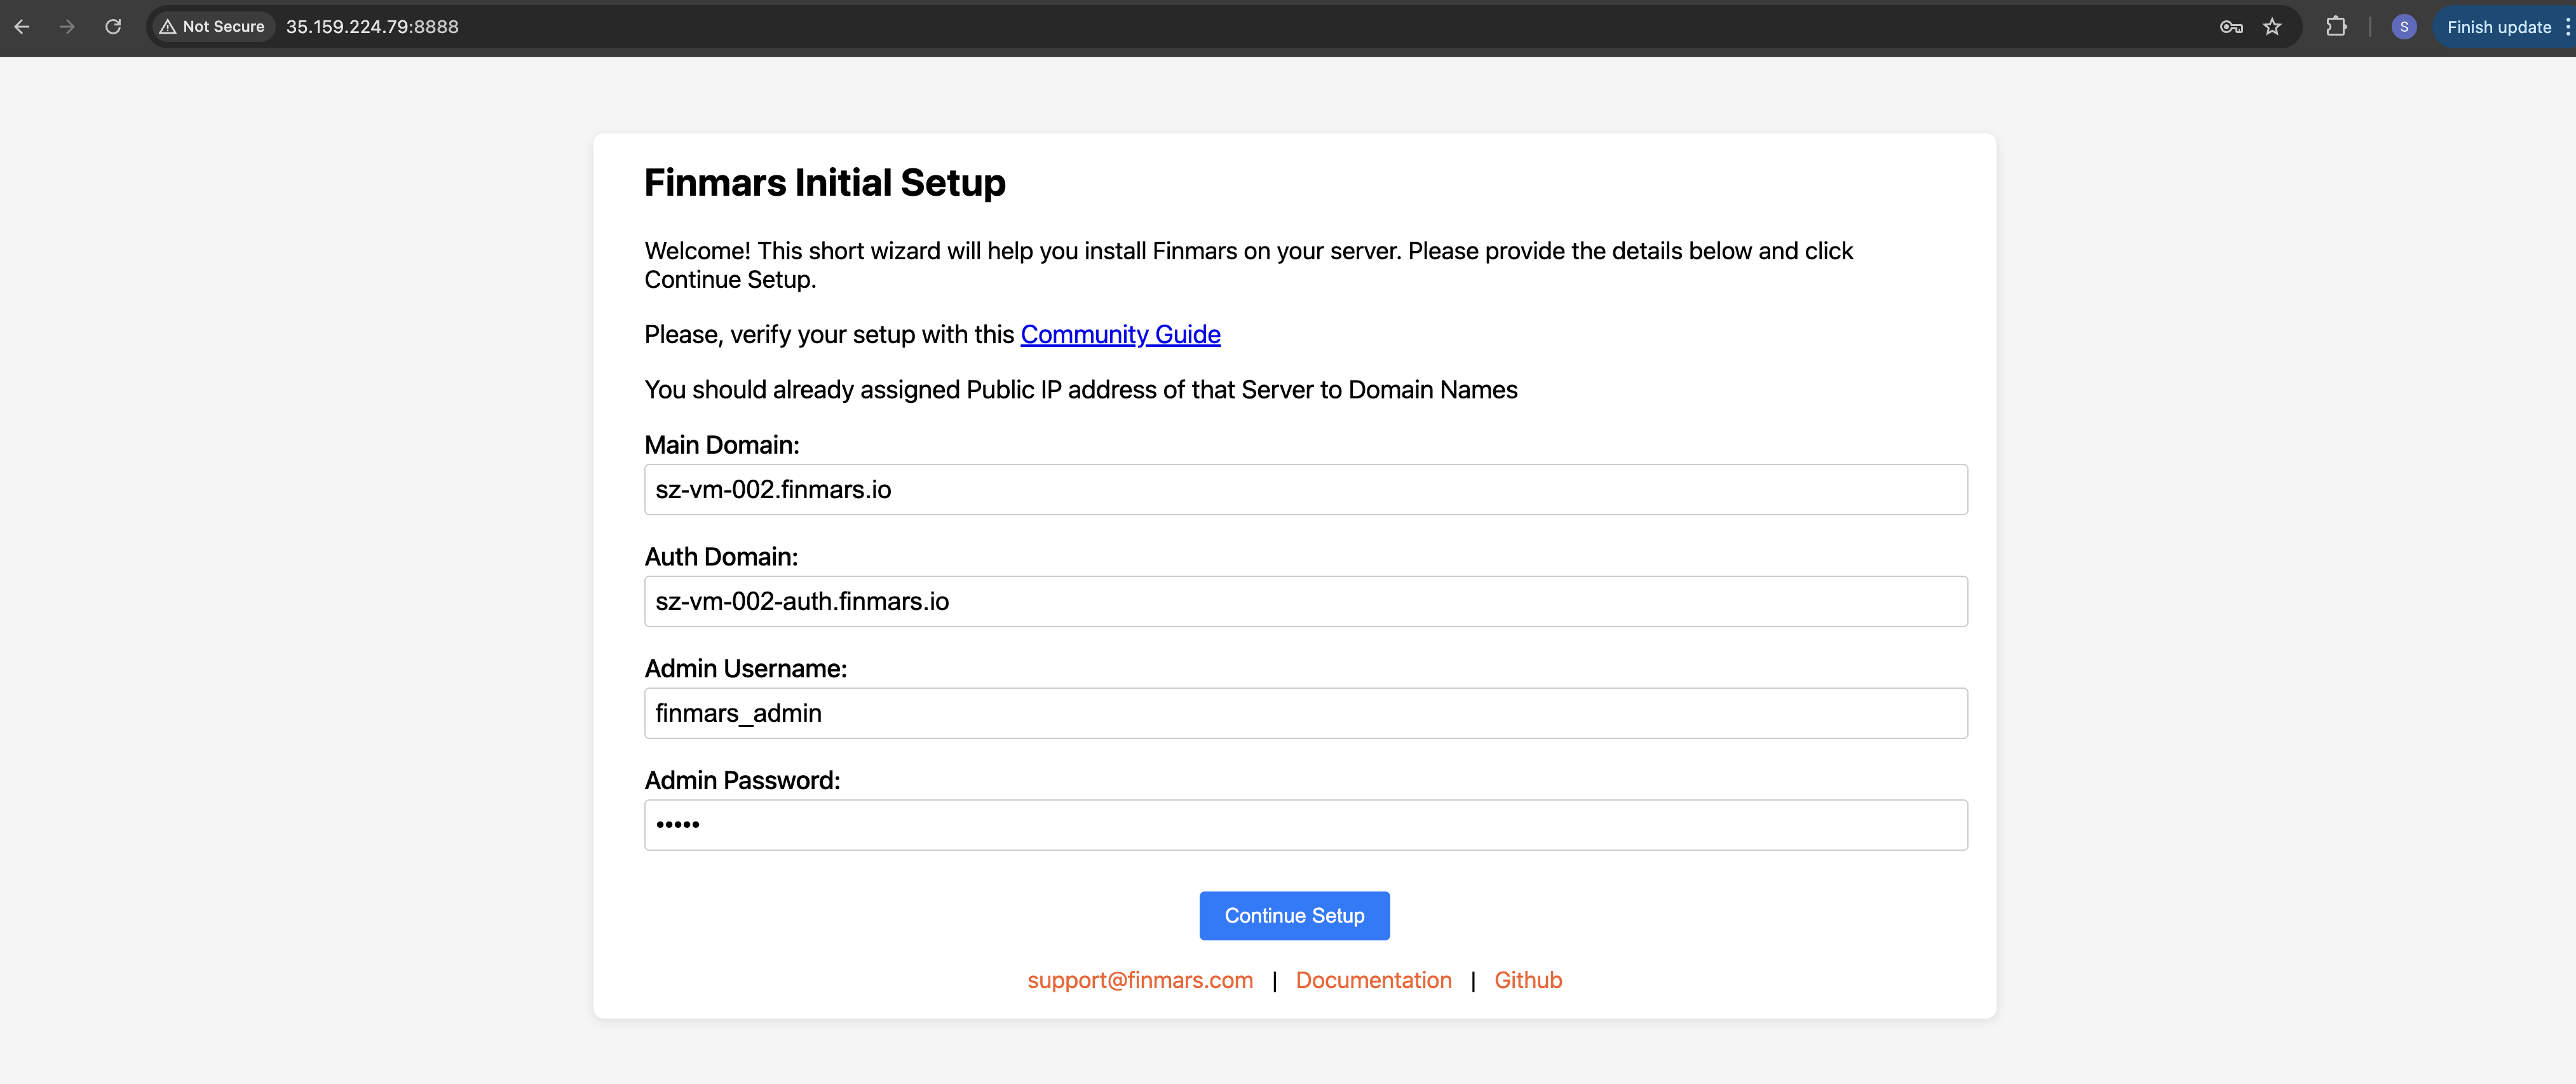Click the Finmars Initial Setup heading
The width and height of the screenshot is (2576, 1084).
825,183
